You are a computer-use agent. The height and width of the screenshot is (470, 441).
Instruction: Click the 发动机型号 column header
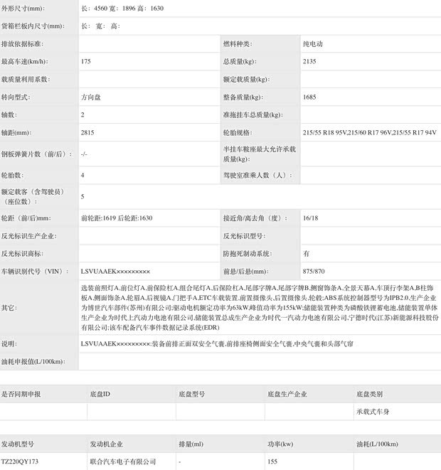coord(17,444)
